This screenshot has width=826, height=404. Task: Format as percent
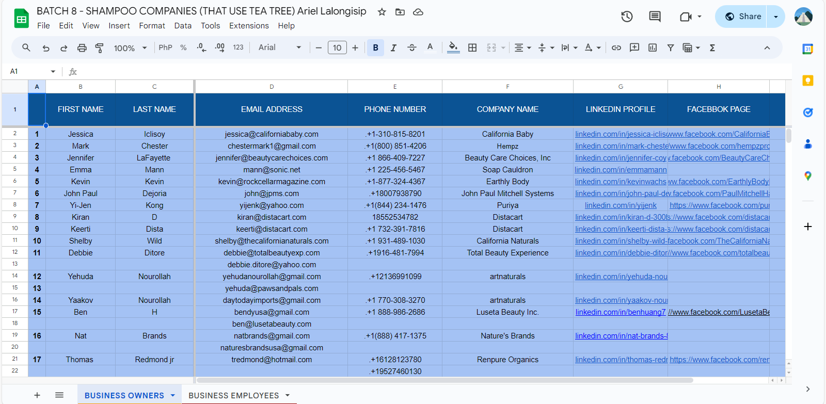point(183,47)
